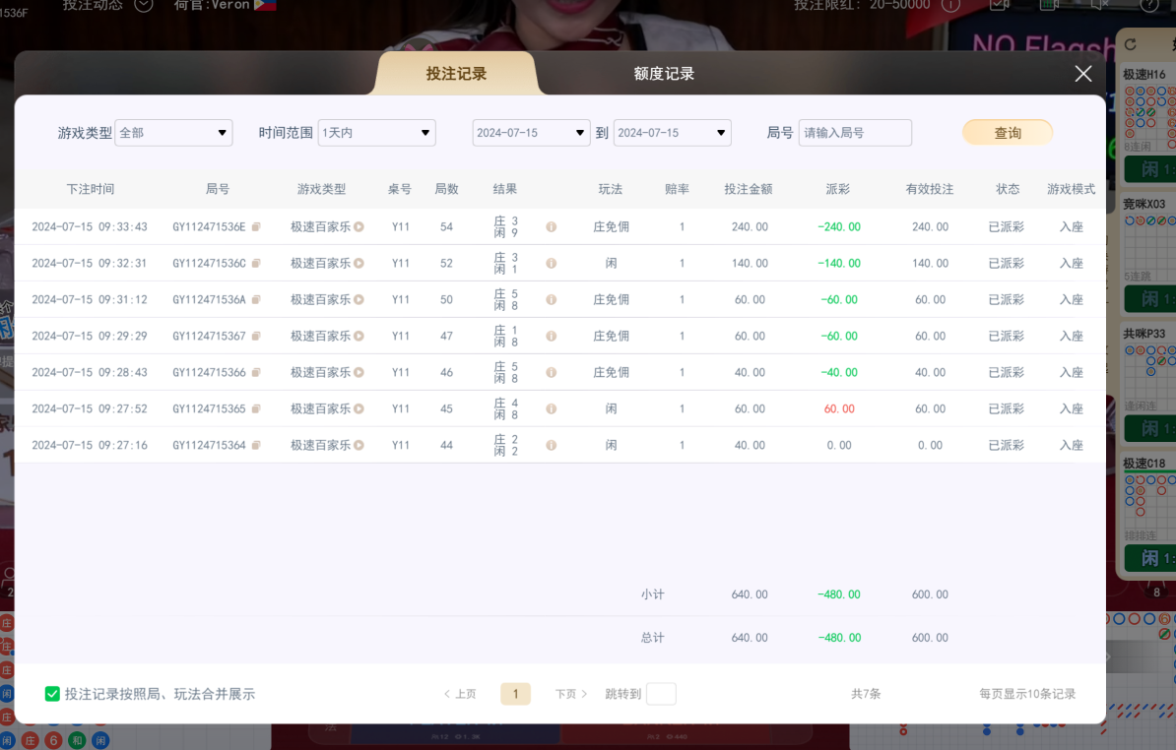The height and width of the screenshot is (750, 1176).
Task: Click the 跳转到 page input field
Action: [660, 693]
